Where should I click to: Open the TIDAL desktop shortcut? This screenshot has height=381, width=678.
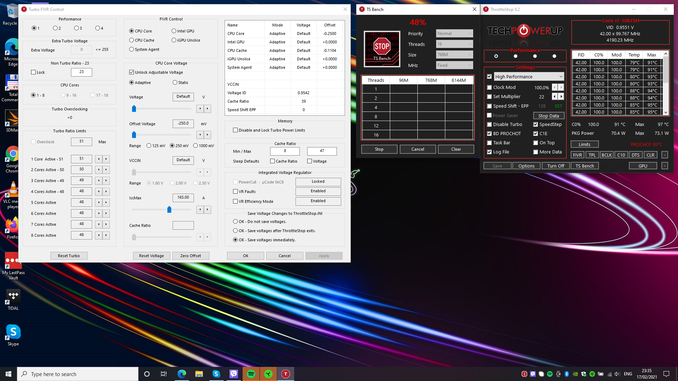click(x=13, y=300)
